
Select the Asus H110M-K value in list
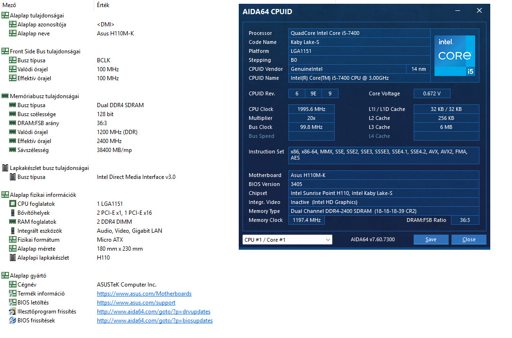[115, 33]
